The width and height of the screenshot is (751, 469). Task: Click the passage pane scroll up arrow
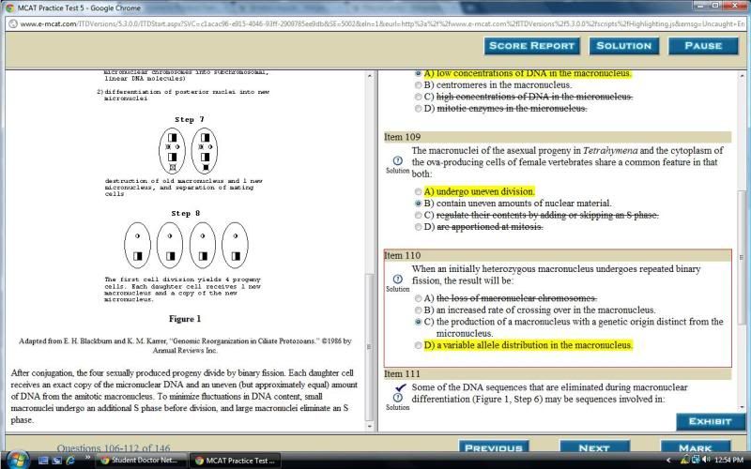369,76
